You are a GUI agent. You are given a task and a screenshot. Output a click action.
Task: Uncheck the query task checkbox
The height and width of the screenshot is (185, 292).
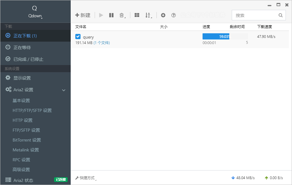coord(78,37)
